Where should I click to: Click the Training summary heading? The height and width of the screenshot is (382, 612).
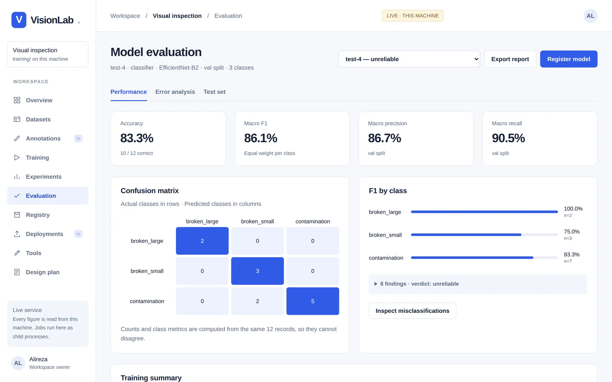coord(151,377)
